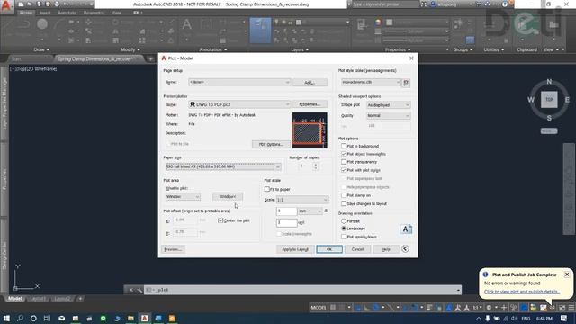
Task: Open the plot style table dropdown
Action: point(371,82)
